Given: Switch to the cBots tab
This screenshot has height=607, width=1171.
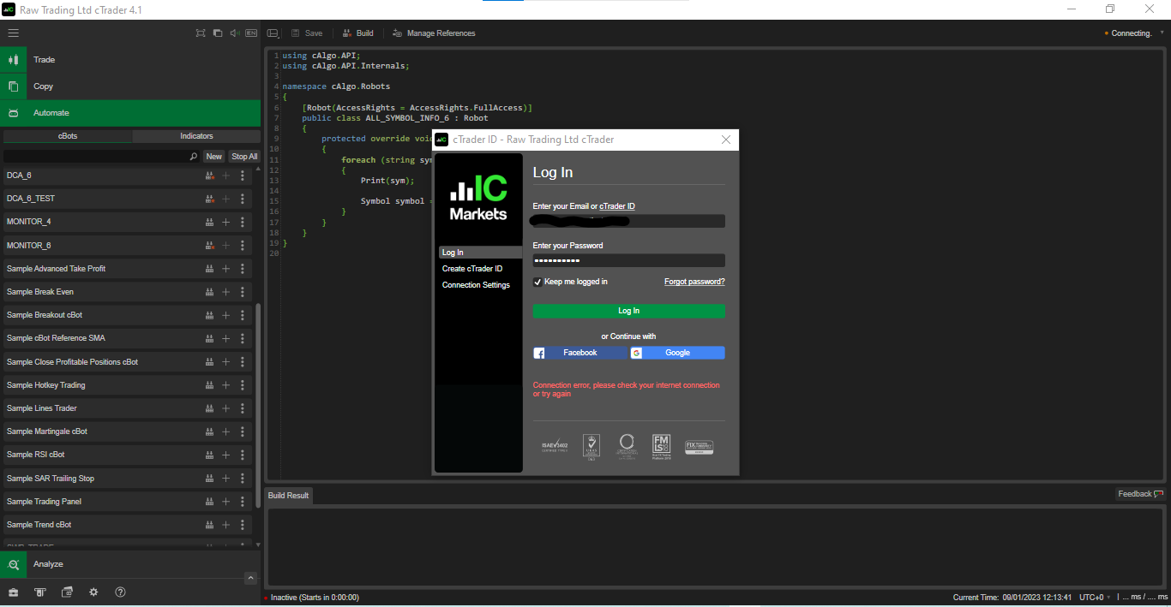Looking at the screenshot, I should point(68,136).
